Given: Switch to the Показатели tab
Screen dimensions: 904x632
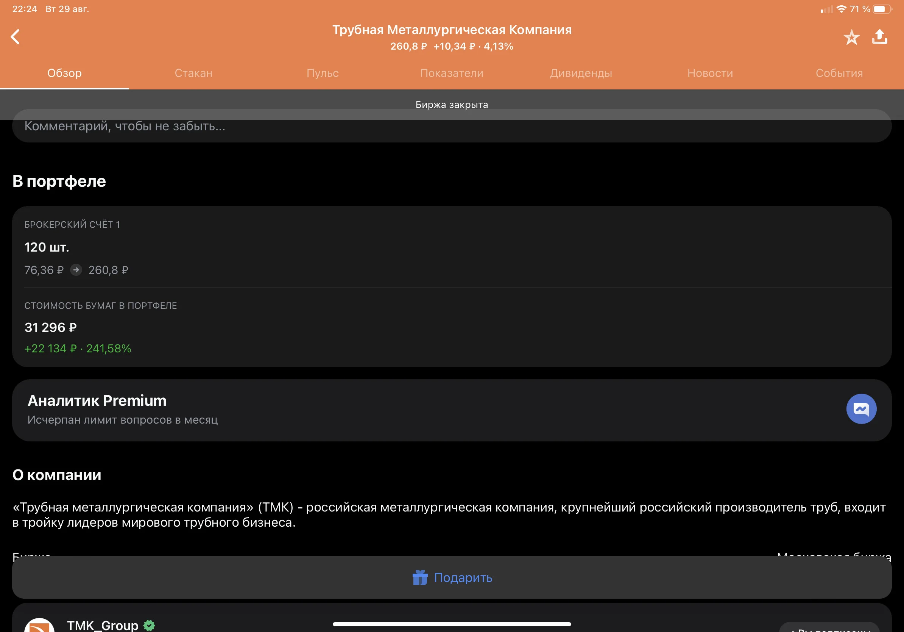Looking at the screenshot, I should click(452, 73).
